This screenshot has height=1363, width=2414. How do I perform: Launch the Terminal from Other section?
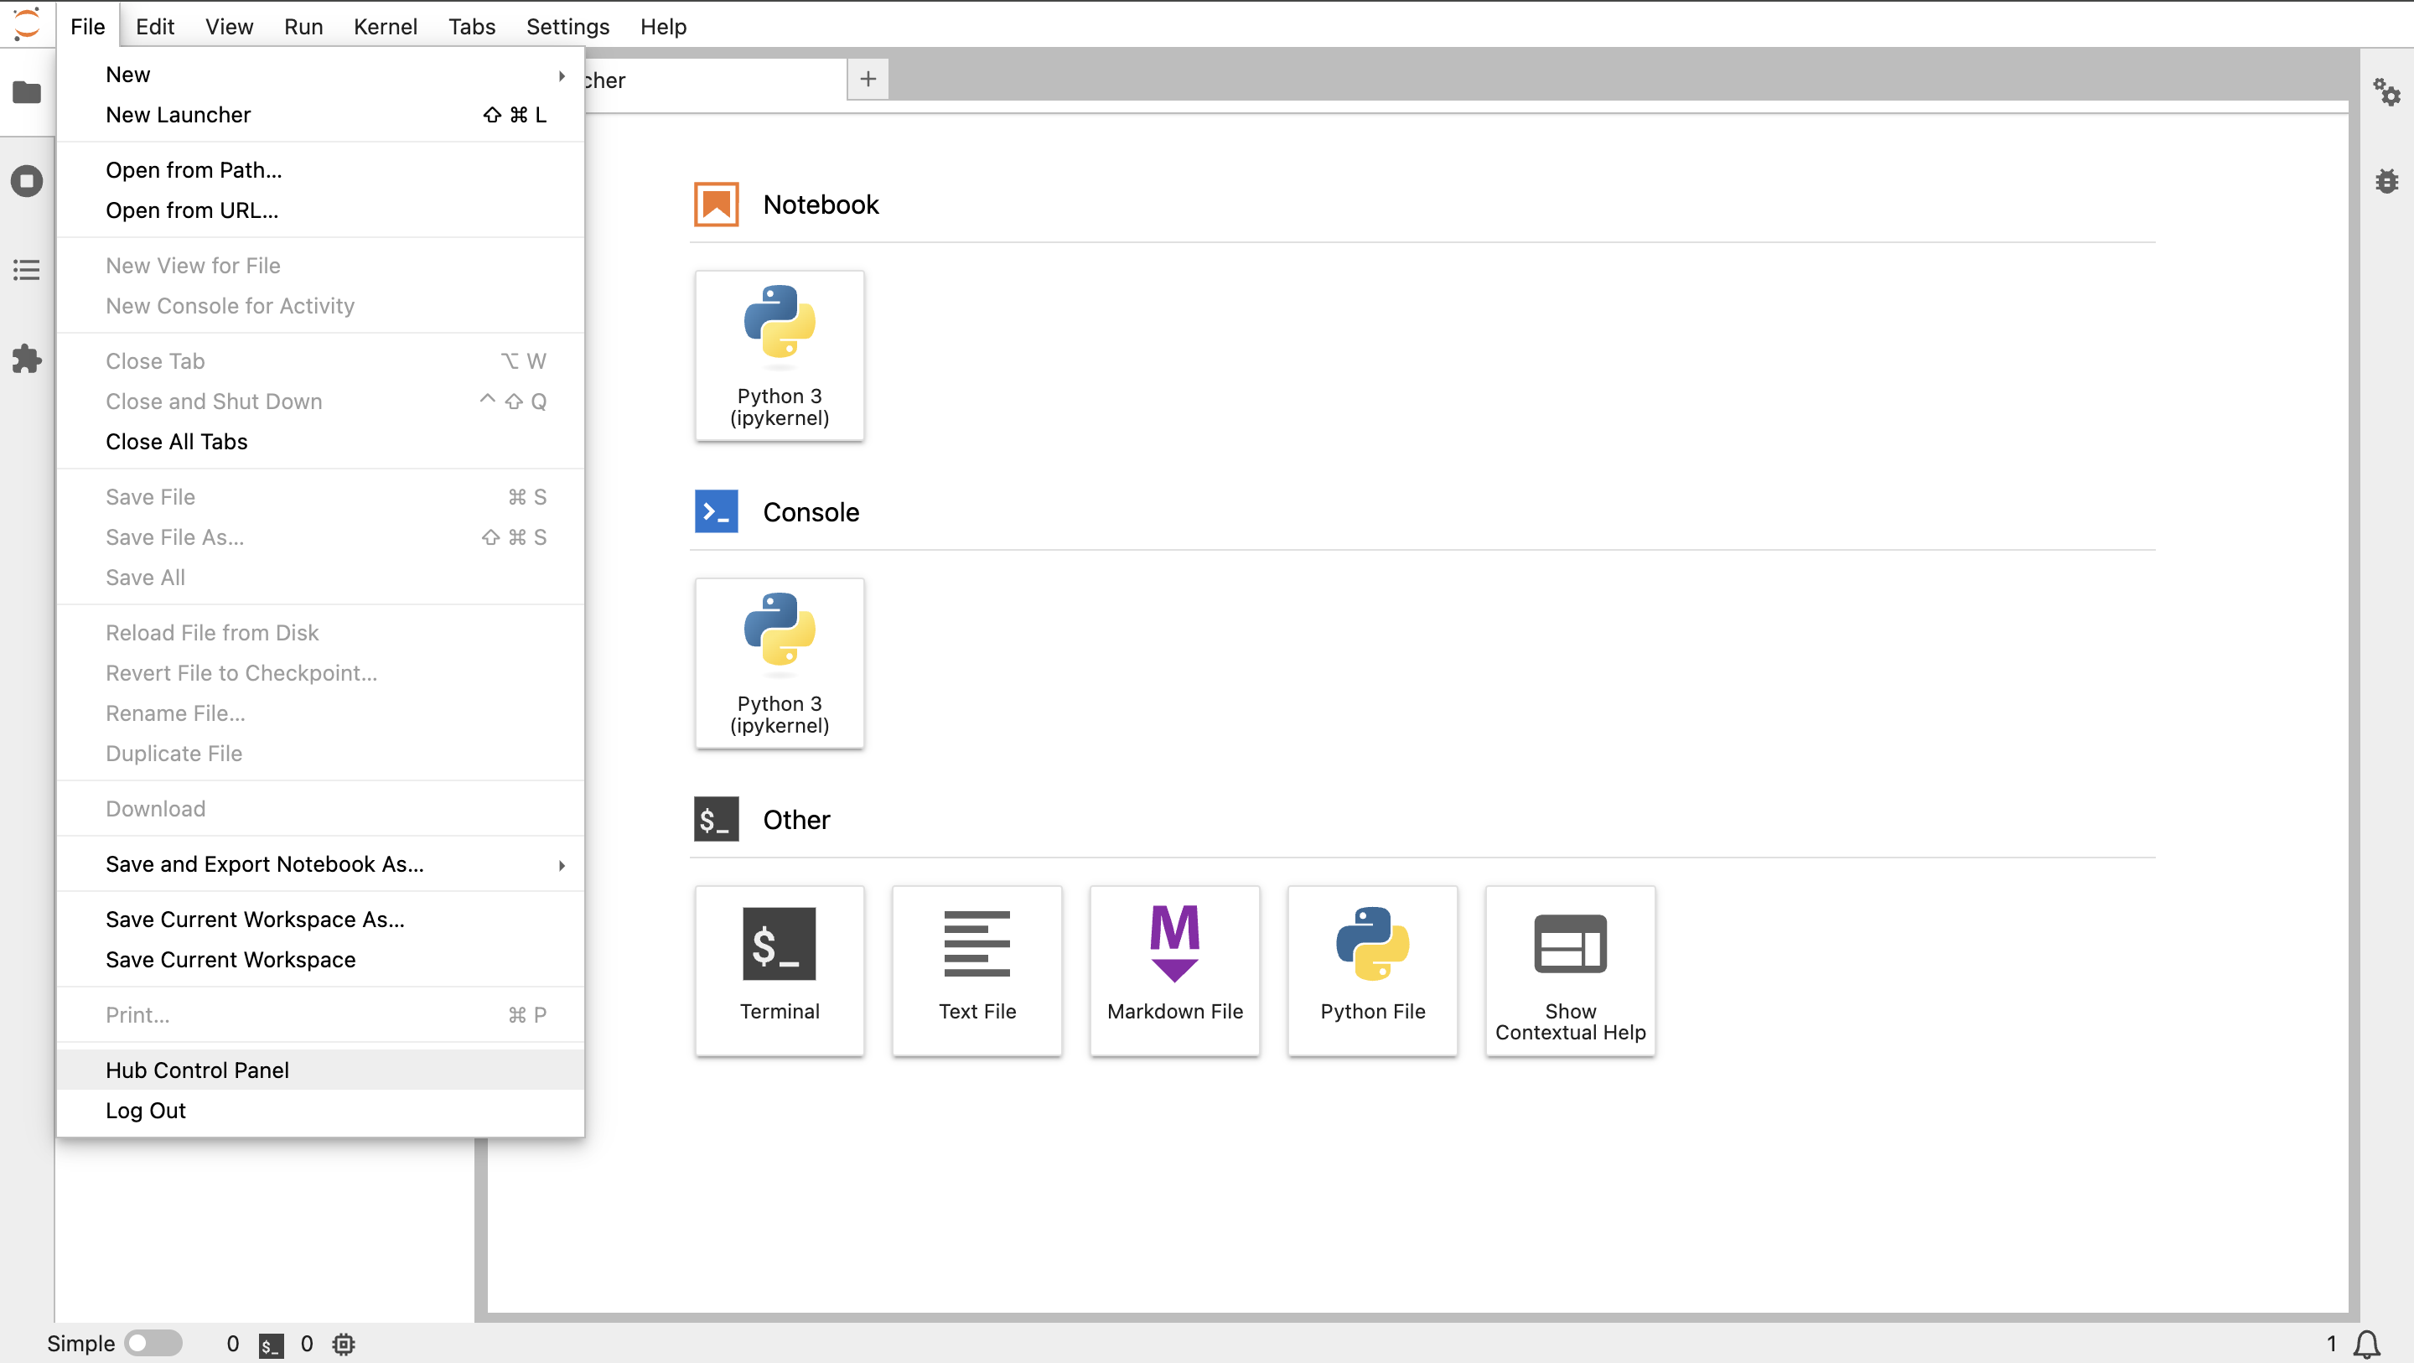pos(779,969)
